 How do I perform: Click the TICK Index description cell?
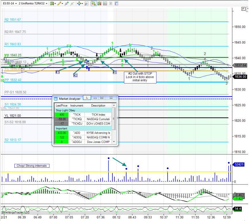[x=98, y=115]
